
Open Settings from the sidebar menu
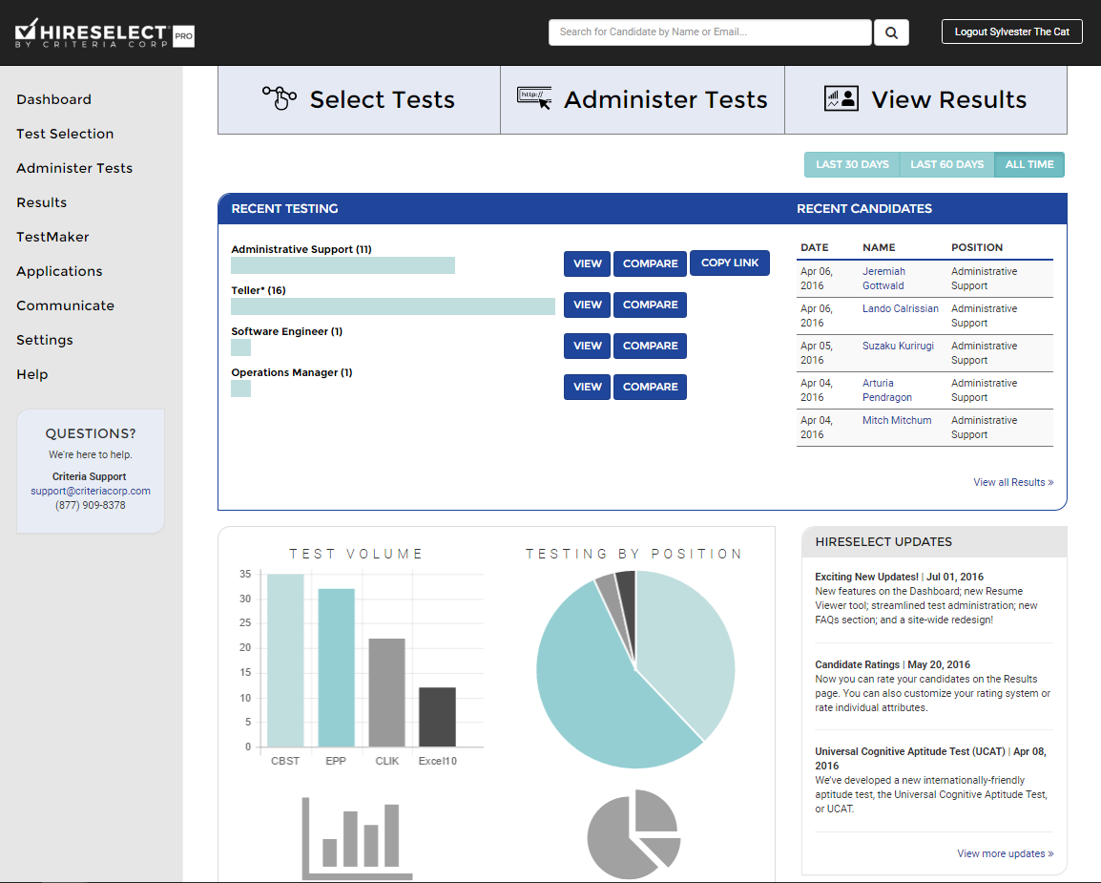pyautogui.click(x=44, y=340)
